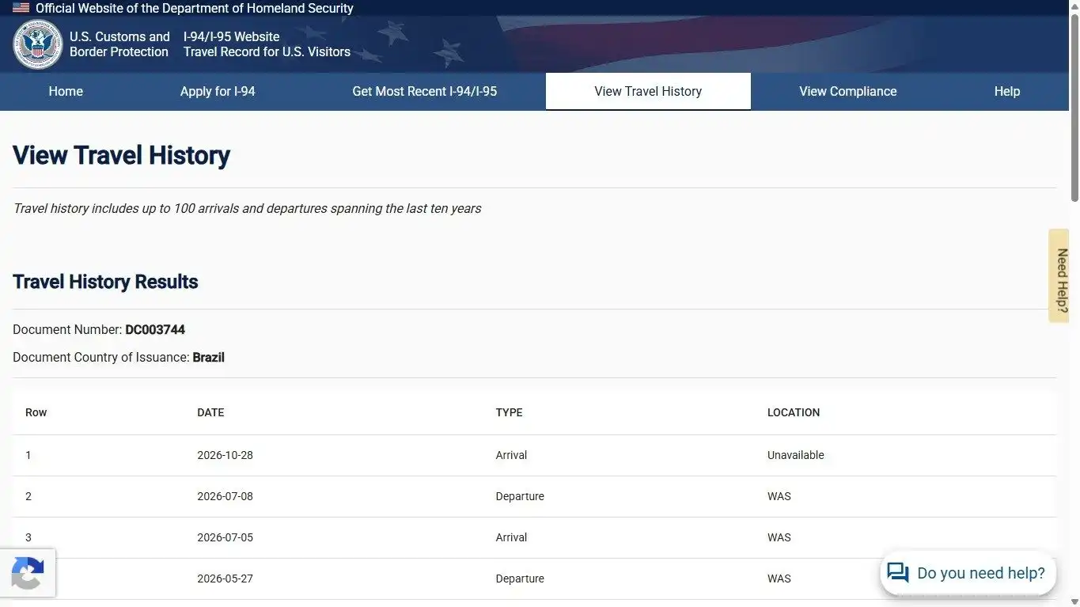The image size is (1080, 607).
Task: Click Departure in the 2026-07-08 row
Action: point(520,496)
